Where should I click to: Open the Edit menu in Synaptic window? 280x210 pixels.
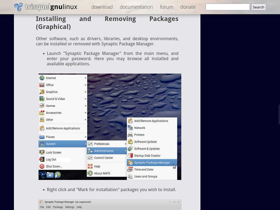[48, 207]
